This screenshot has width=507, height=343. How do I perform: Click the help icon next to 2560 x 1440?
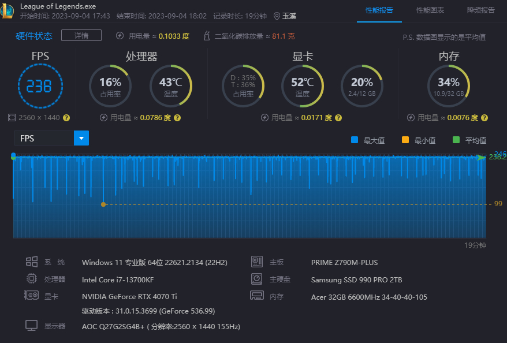66,118
